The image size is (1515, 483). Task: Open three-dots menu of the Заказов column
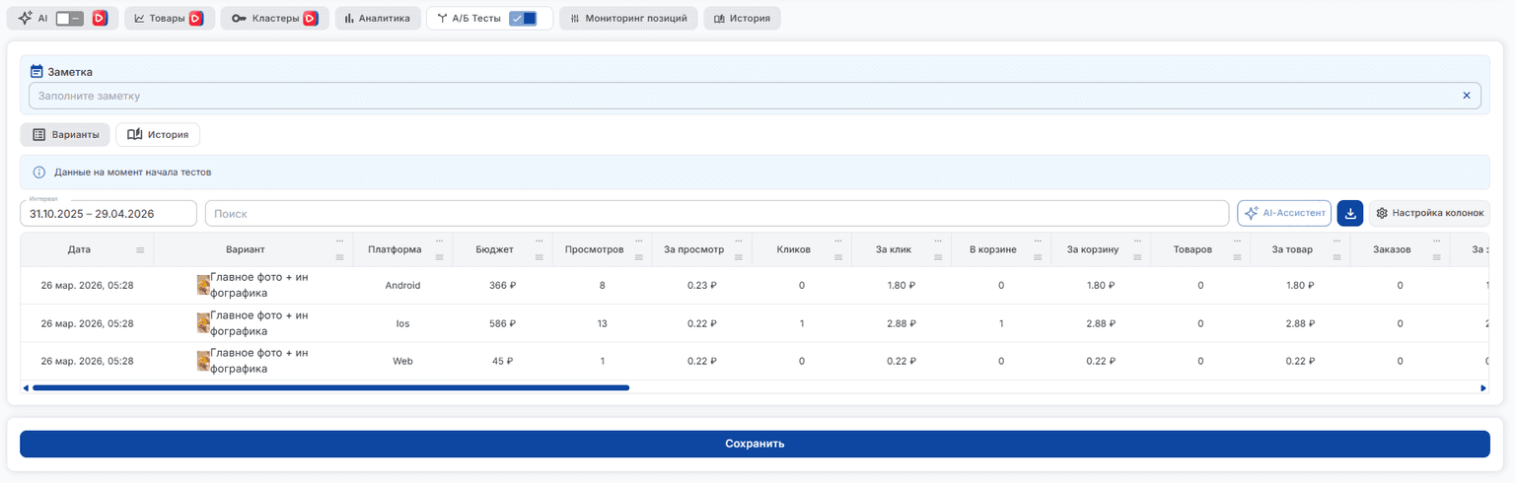pos(1437,241)
